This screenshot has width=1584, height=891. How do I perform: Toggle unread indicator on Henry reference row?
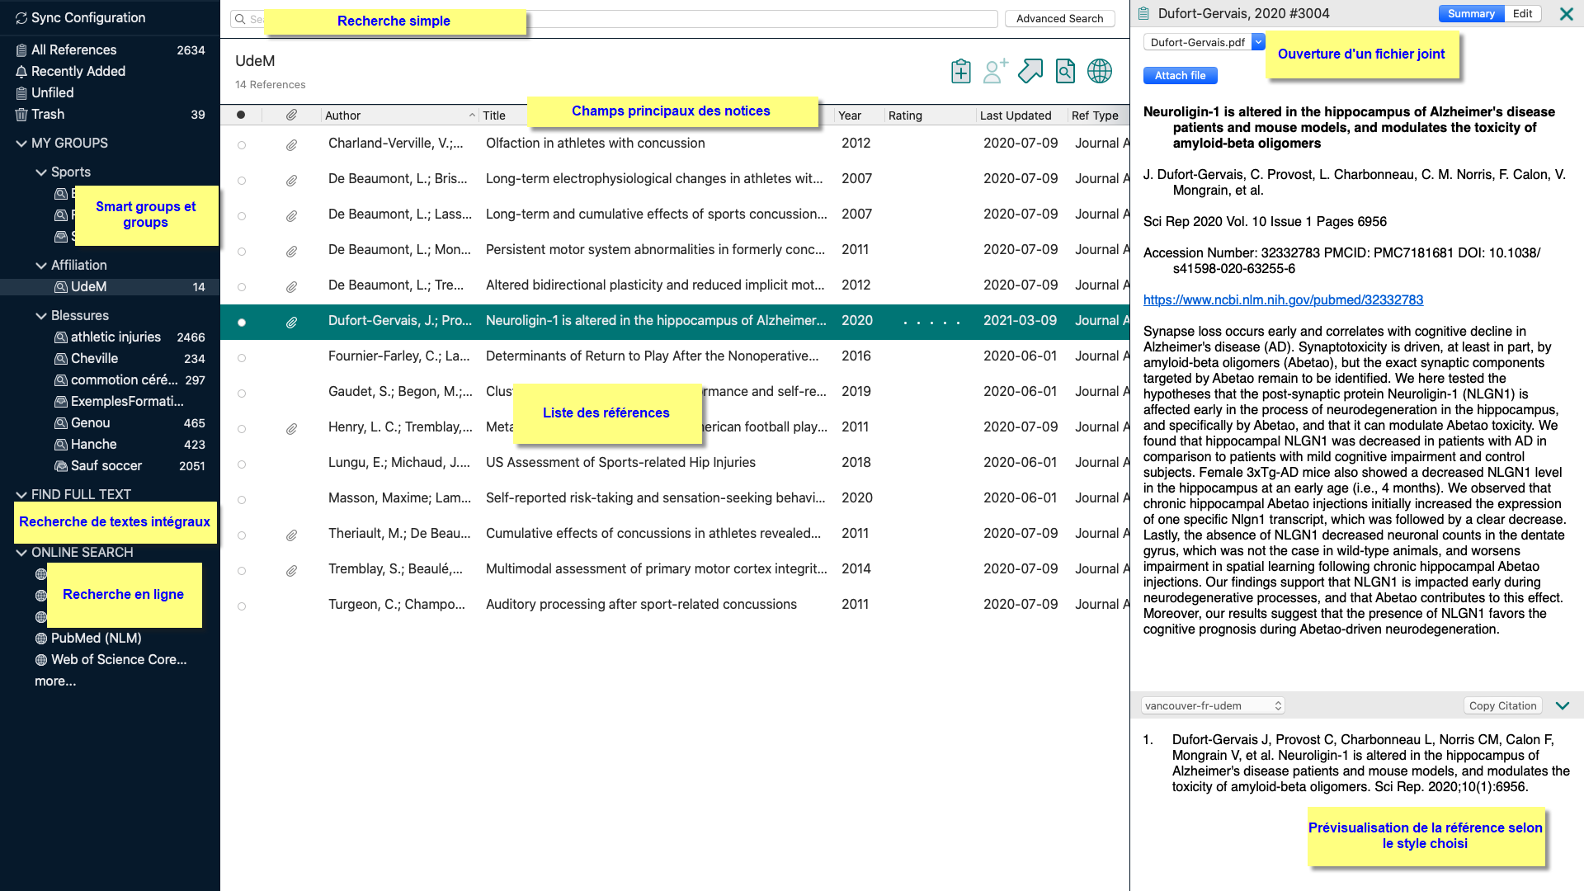pyautogui.click(x=242, y=427)
